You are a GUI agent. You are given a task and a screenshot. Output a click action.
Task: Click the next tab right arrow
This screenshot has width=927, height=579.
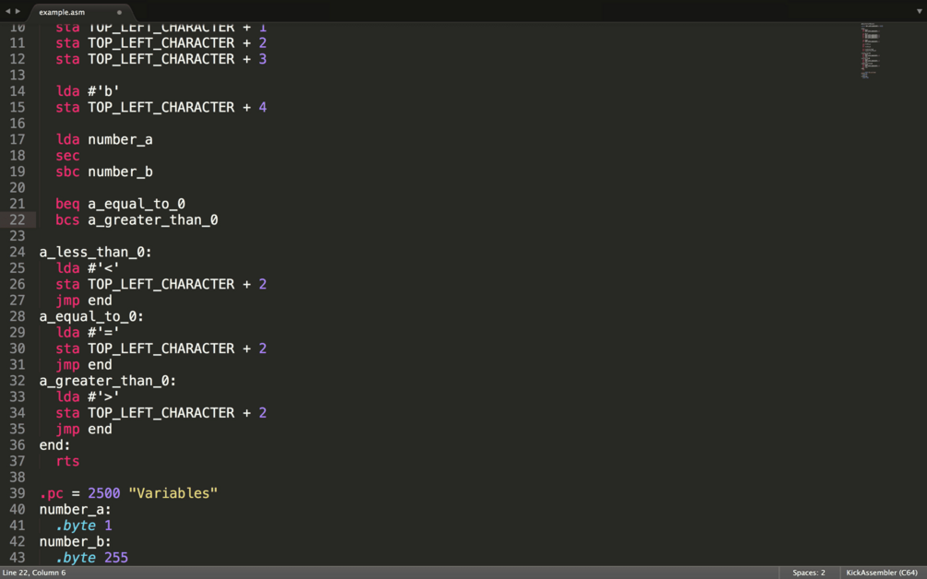(x=18, y=12)
